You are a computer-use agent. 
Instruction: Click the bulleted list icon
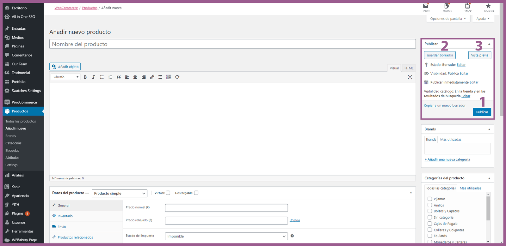[x=102, y=77]
